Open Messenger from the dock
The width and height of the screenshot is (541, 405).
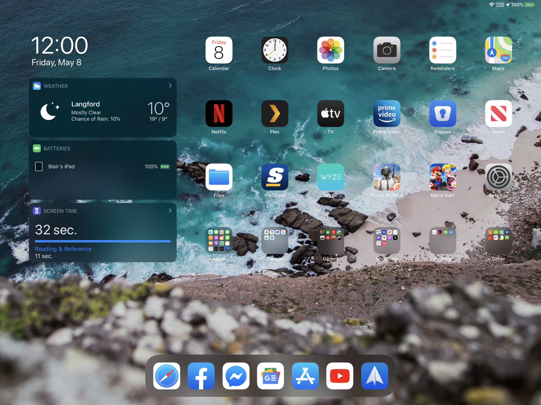point(236,376)
